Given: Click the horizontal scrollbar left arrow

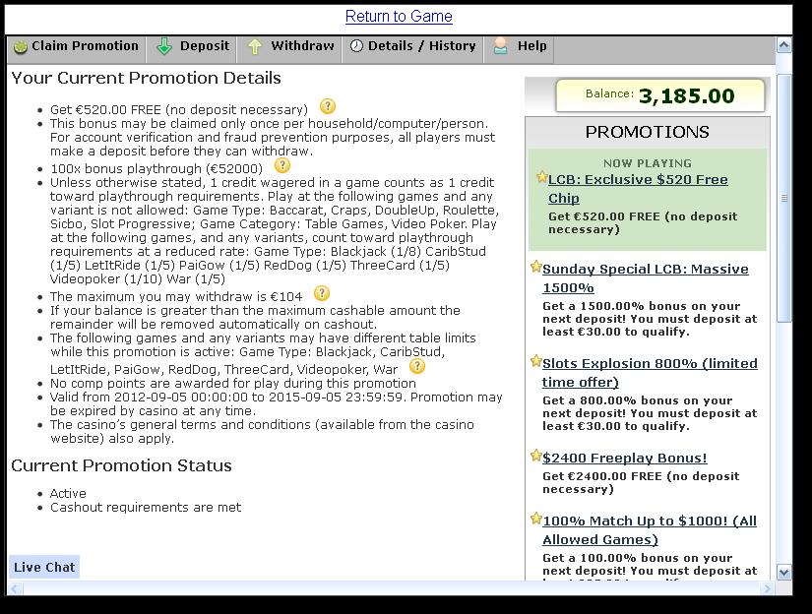Looking at the screenshot, I should coord(15,588).
